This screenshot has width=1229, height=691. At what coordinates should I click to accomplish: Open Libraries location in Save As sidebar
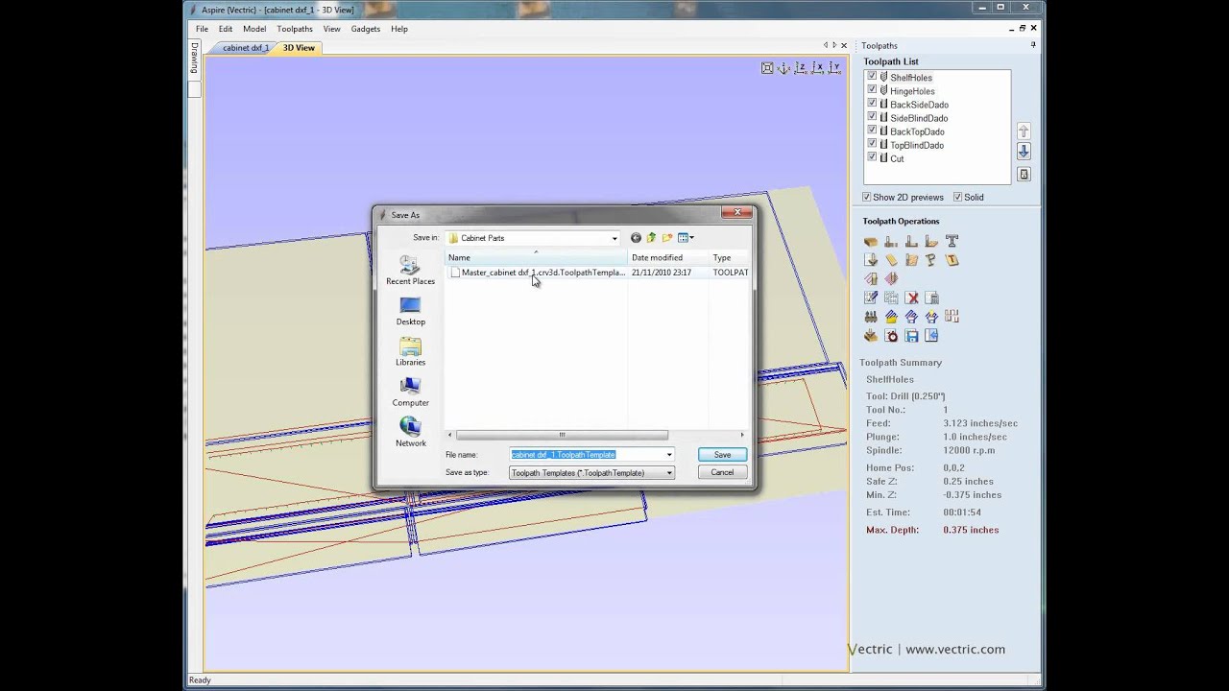pyautogui.click(x=410, y=351)
